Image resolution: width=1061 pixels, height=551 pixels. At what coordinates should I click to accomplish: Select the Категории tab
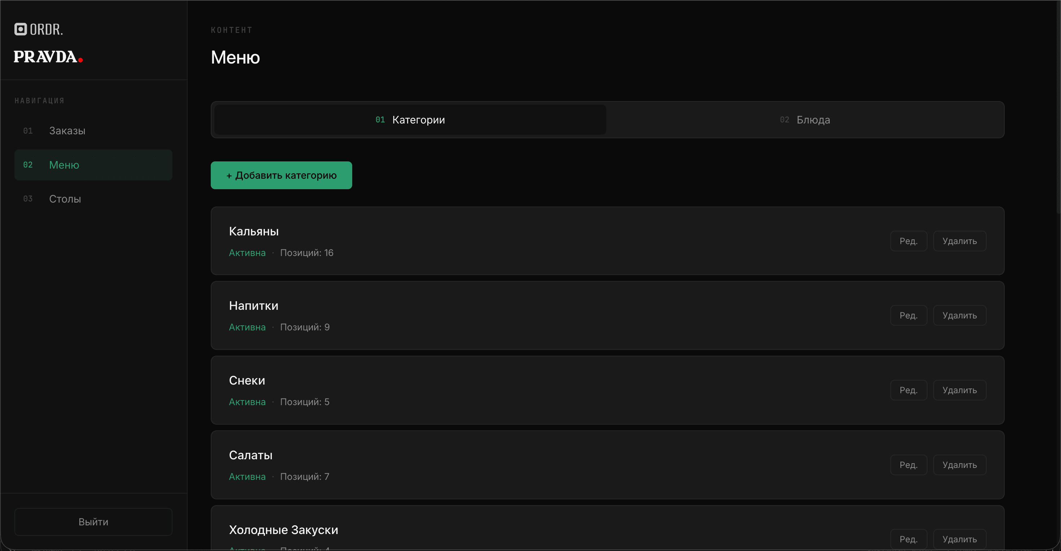click(x=410, y=120)
